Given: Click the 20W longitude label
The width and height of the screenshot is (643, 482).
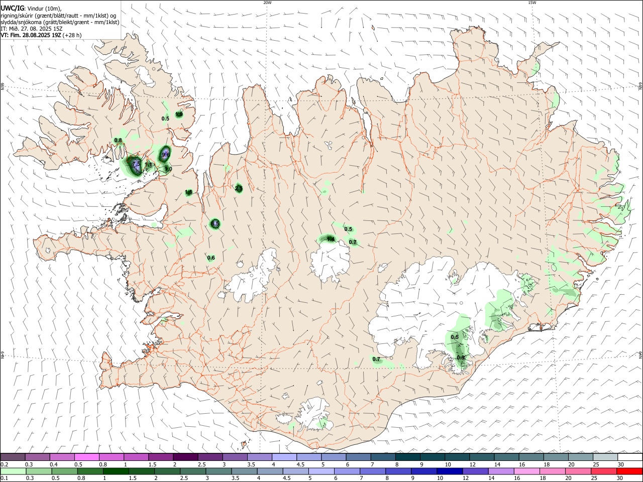Looking at the screenshot, I should coord(267,3).
